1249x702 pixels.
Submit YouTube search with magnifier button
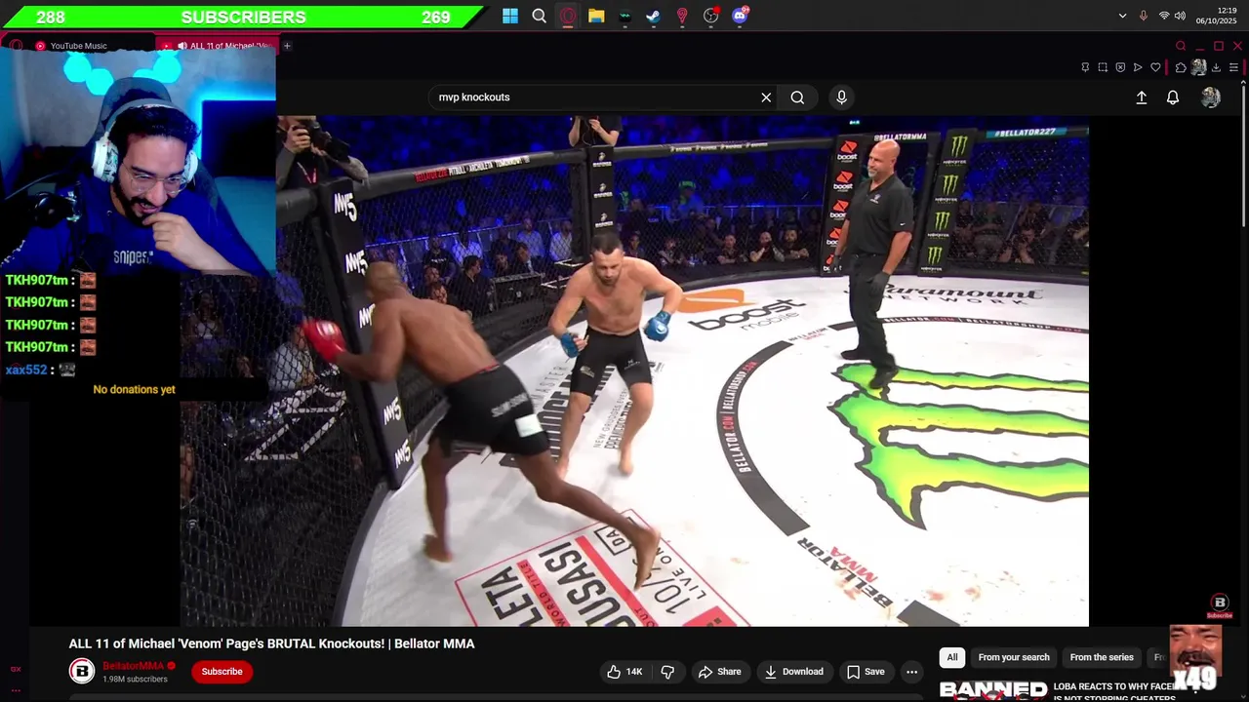tap(797, 97)
